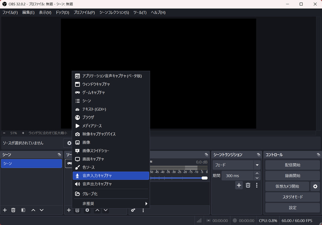The width and height of the screenshot is (322, 225).
Task: Add ゲームキャプチャ source
Action: pos(111,93)
